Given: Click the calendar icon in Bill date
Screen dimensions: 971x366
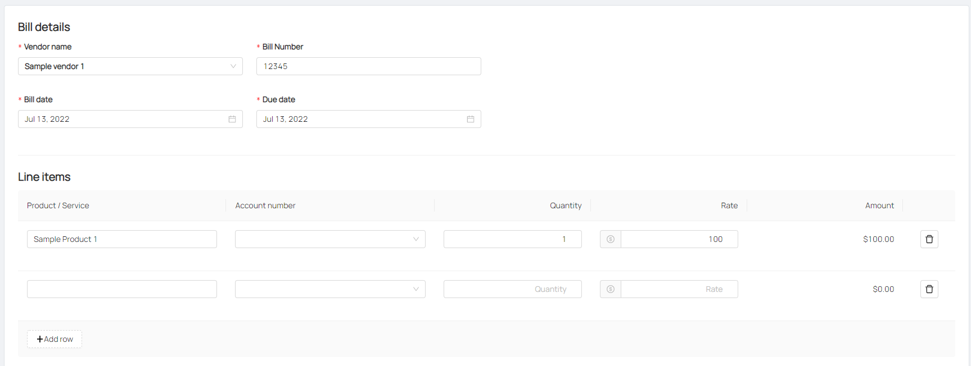Looking at the screenshot, I should coord(232,119).
